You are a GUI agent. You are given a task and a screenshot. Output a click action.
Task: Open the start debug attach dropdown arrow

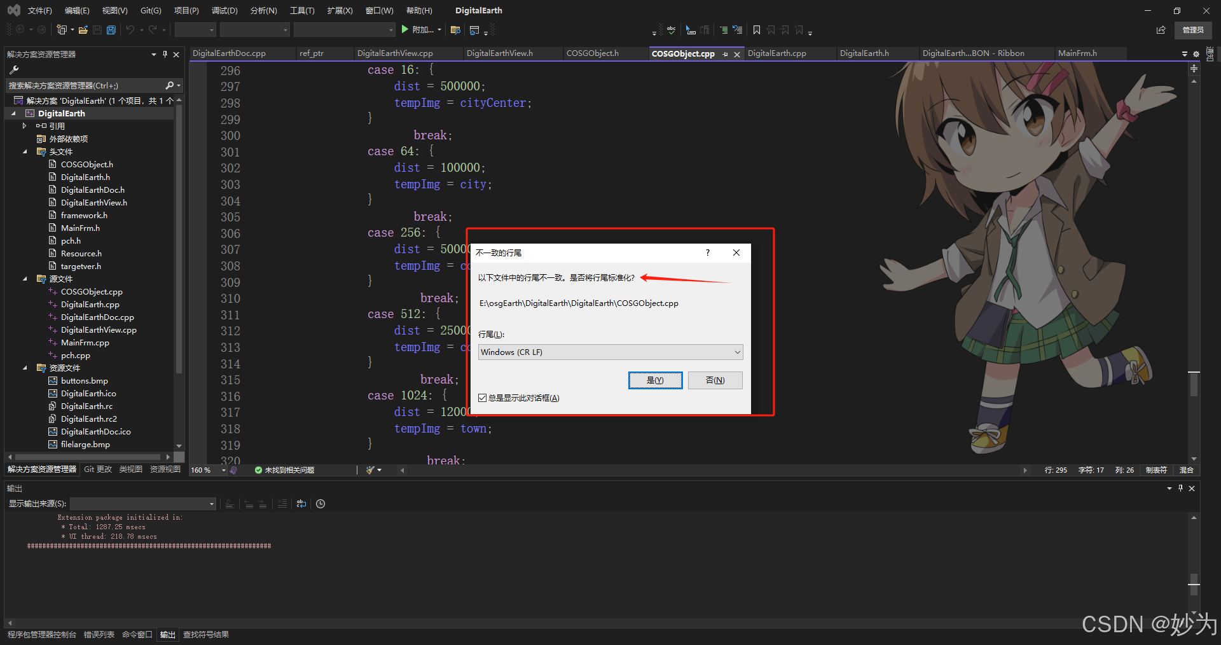[x=439, y=30]
